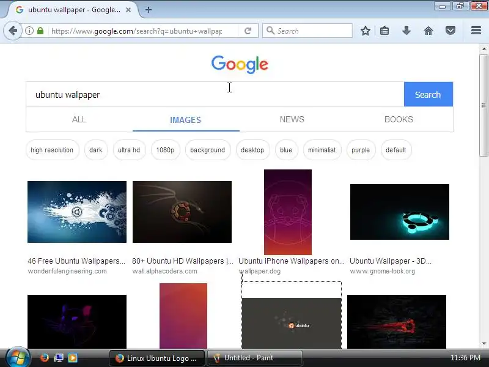Image resolution: width=489 pixels, height=367 pixels.
Task: Apply the dark filter chip
Action: 96,150
